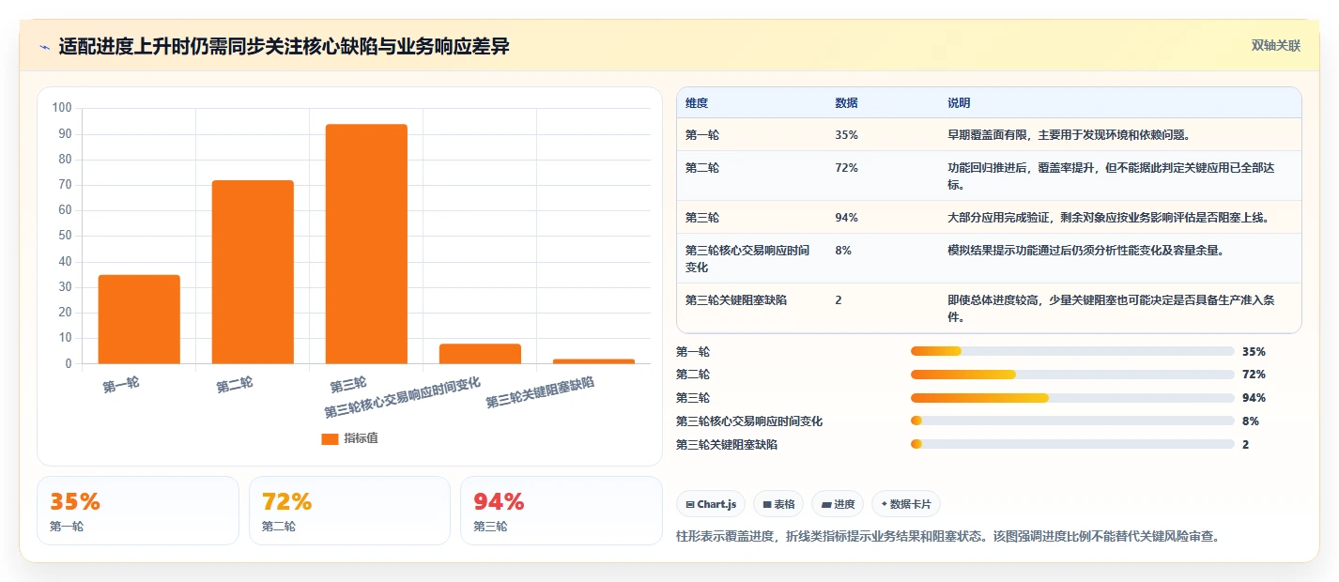
Task: Open the 72% 第二轮 data card
Action: tap(349, 511)
